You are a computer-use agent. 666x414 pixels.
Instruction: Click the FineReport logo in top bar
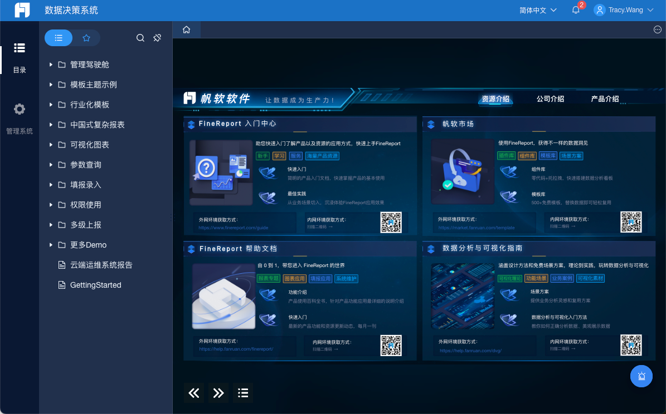22,10
